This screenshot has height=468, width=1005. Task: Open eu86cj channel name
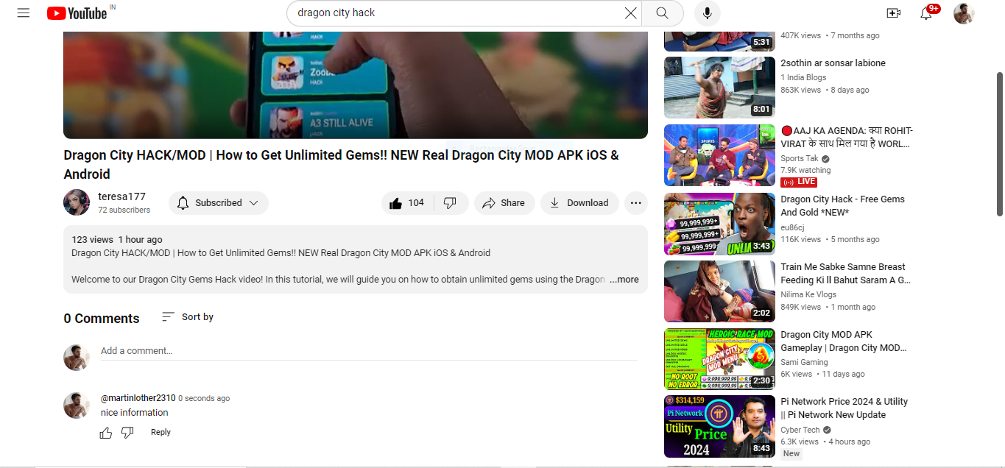point(793,227)
